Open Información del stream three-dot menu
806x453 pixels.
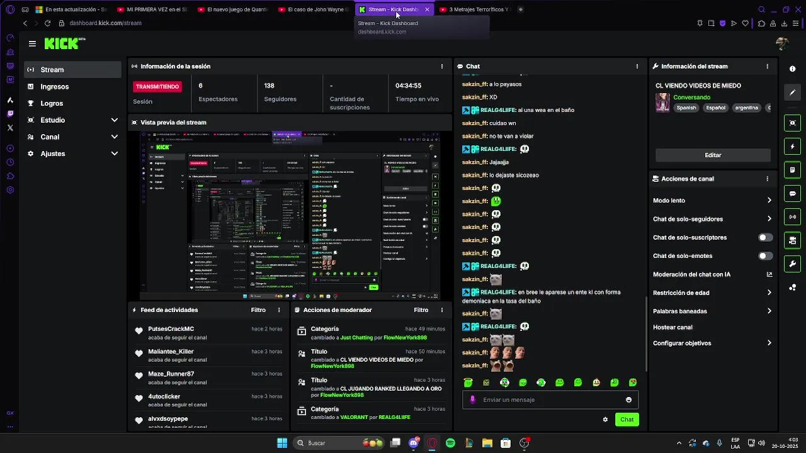(x=767, y=66)
